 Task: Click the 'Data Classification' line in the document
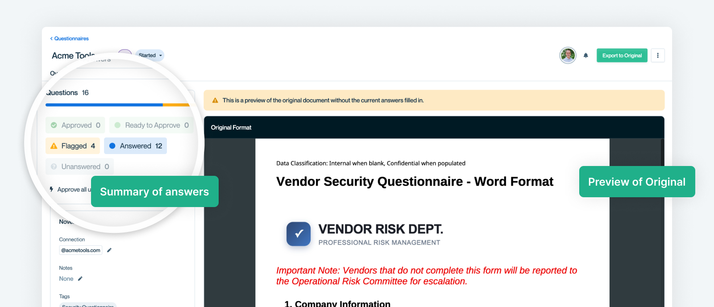[x=371, y=163]
